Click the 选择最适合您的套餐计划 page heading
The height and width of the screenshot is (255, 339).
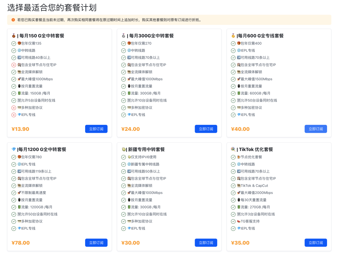52,8
